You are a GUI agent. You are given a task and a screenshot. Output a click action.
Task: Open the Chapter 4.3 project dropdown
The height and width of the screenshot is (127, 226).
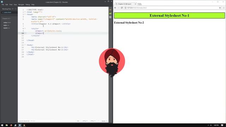pyautogui.click(x=7, y=19)
